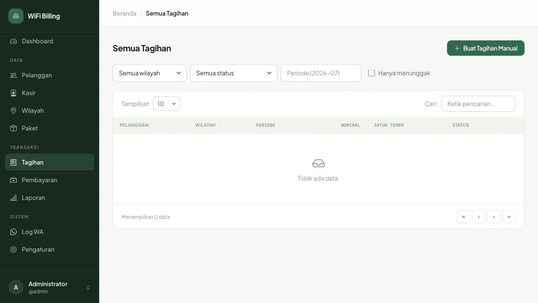The width and height of the screenshot is (538, 303).
Task: Click the Pengaturan gear icon
Action: click(x=13, y=250)
